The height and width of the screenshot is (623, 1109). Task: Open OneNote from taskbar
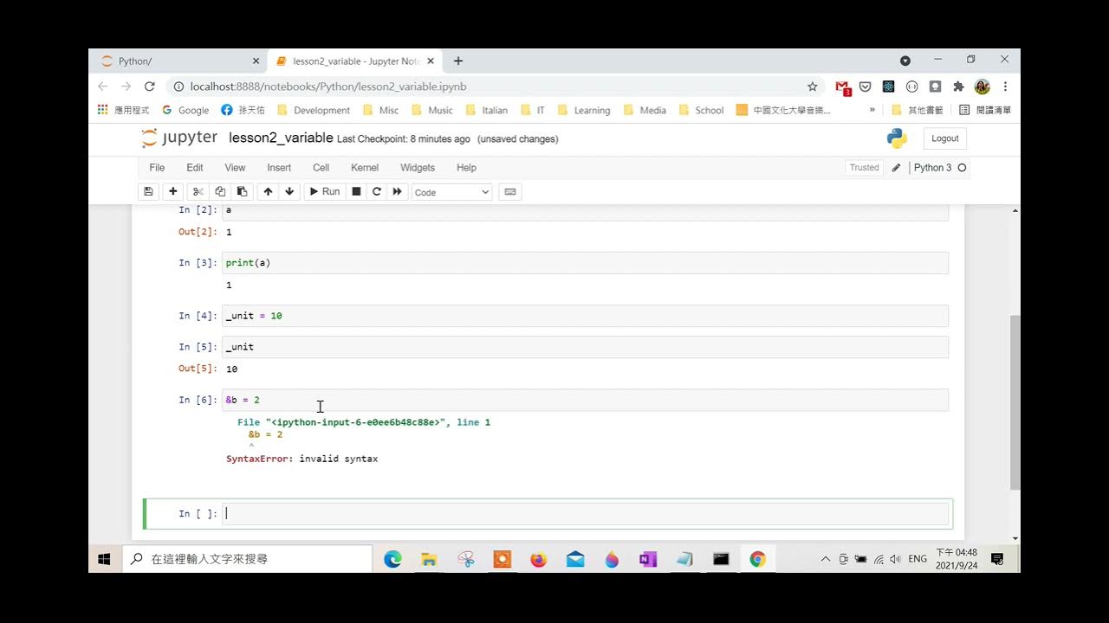(647, 559)
